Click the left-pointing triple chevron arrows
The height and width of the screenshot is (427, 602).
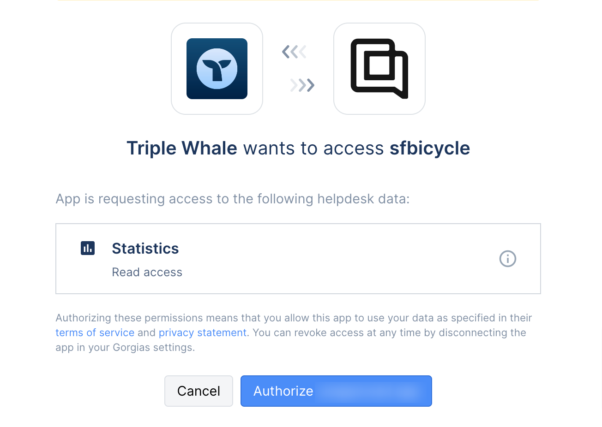294,52
